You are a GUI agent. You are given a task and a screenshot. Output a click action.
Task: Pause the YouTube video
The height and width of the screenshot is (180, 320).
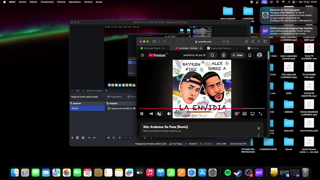142,114
